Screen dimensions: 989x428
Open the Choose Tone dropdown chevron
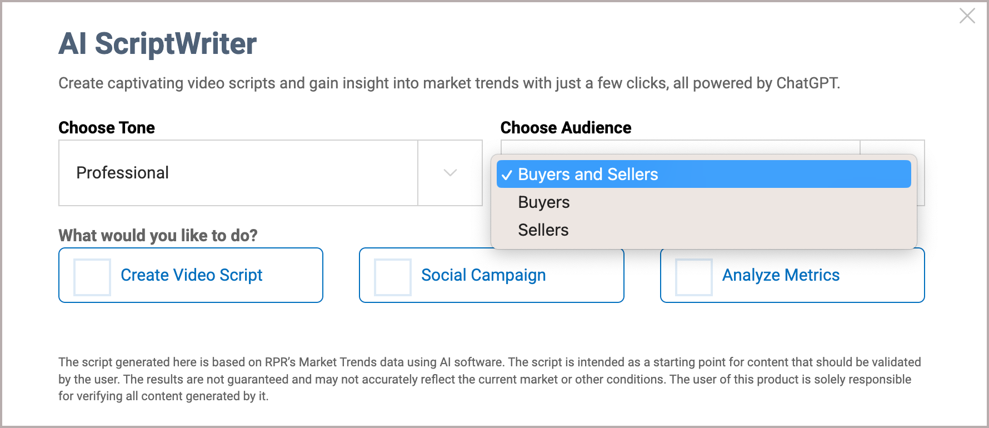tap(450, 173)
